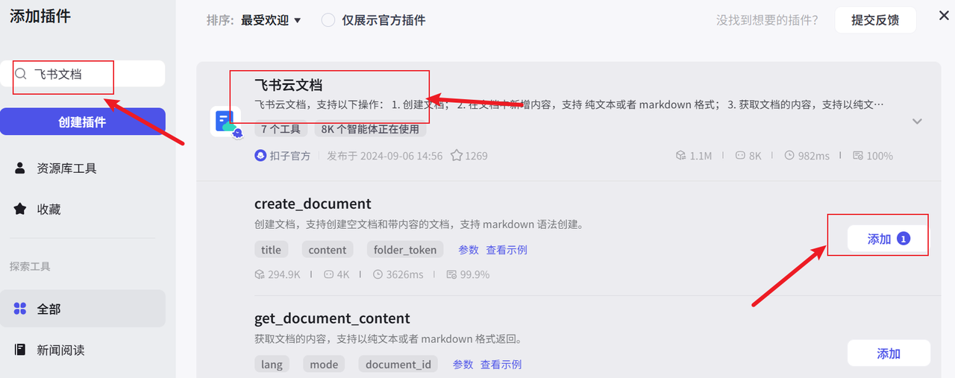Close the 添加插件 dialog
This screenshot has width=955, height=378.
tap(944, 16)
